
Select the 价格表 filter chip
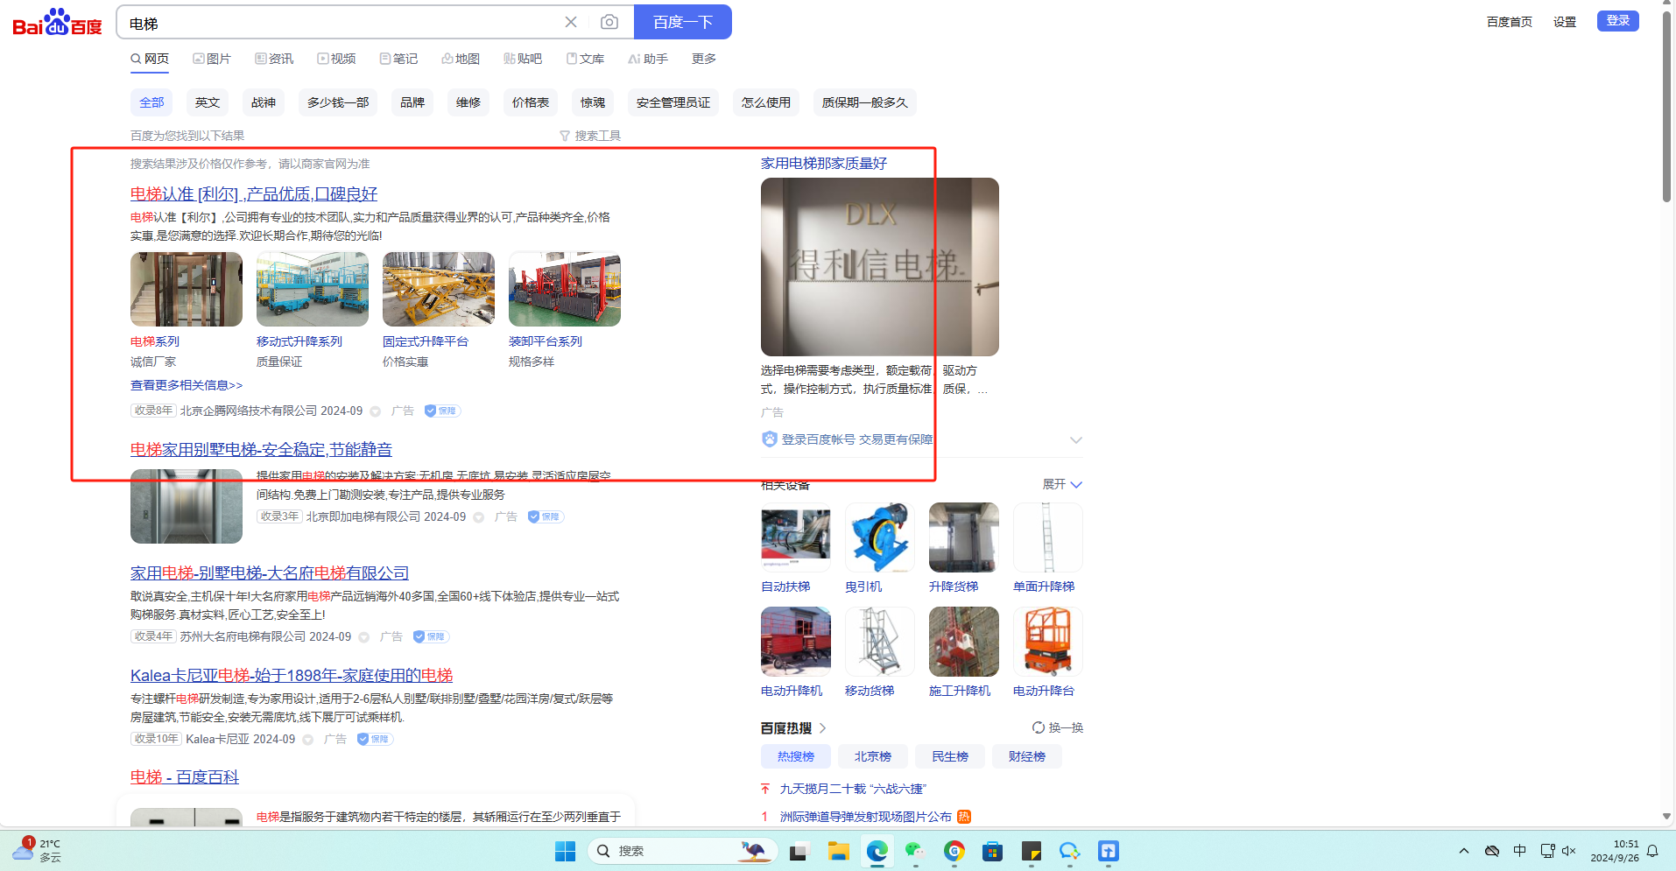coord(531,102)
